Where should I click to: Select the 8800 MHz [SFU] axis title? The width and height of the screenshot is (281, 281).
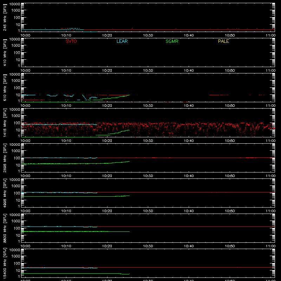point(5,228)
